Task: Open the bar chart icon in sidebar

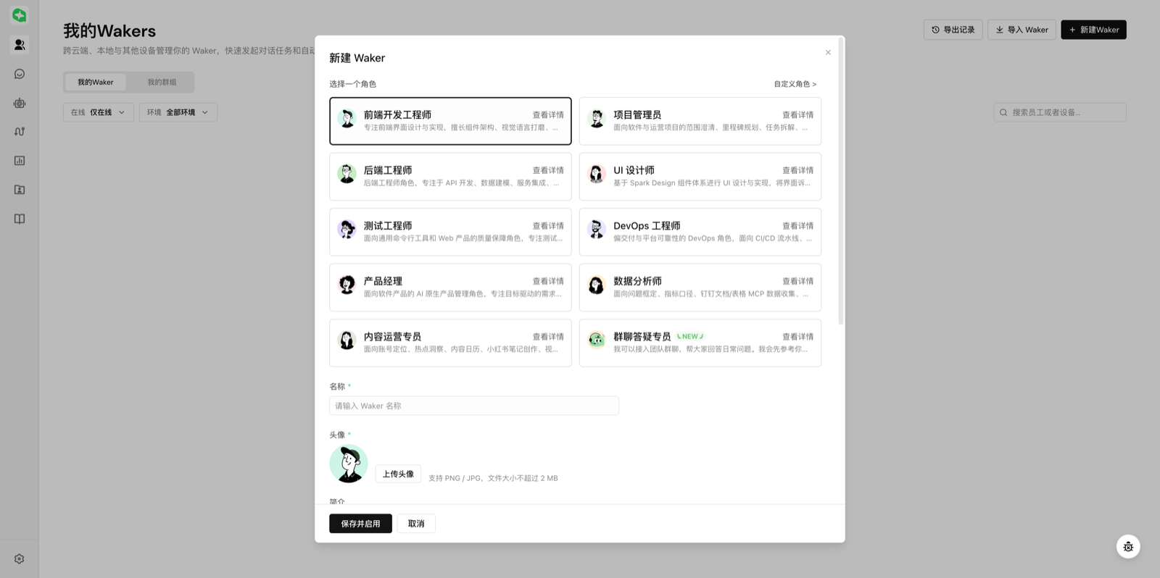Action: pyautogui.click(x=20, y=161)
